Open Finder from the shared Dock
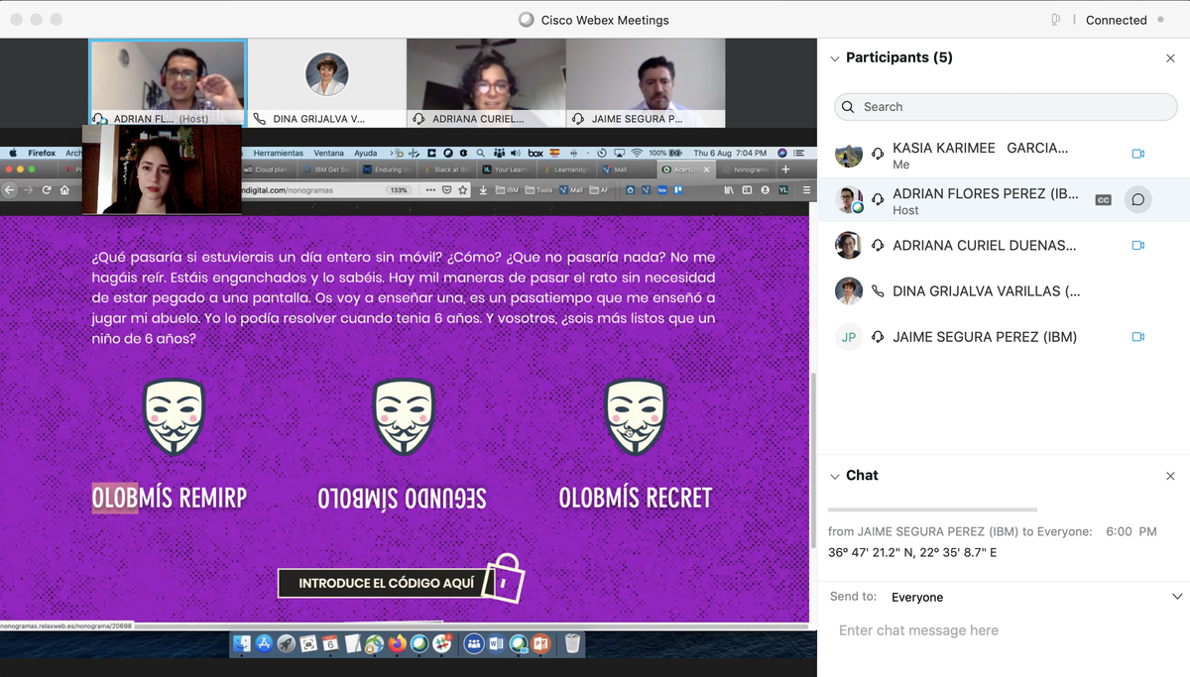 click(x=243, y=643)
